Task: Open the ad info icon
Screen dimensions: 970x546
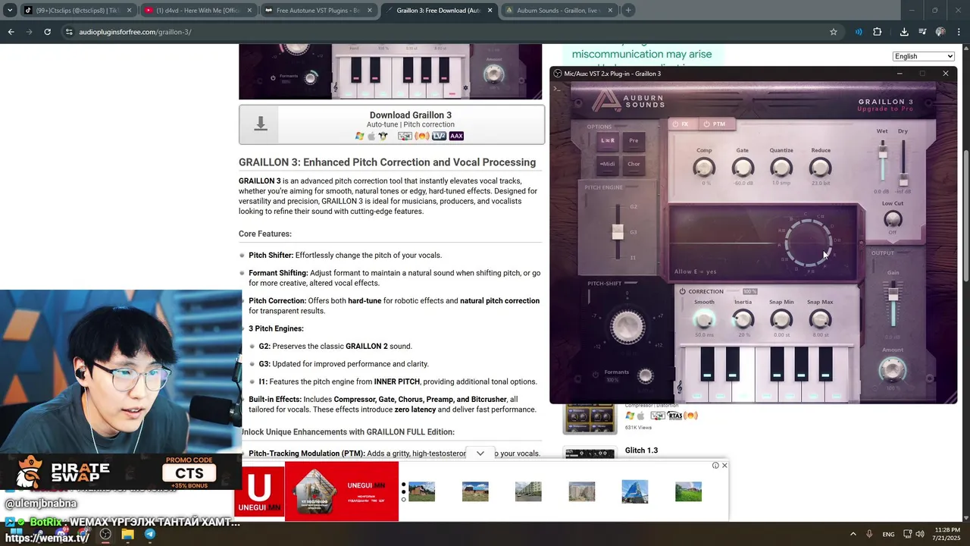Action: click(715, 466)
